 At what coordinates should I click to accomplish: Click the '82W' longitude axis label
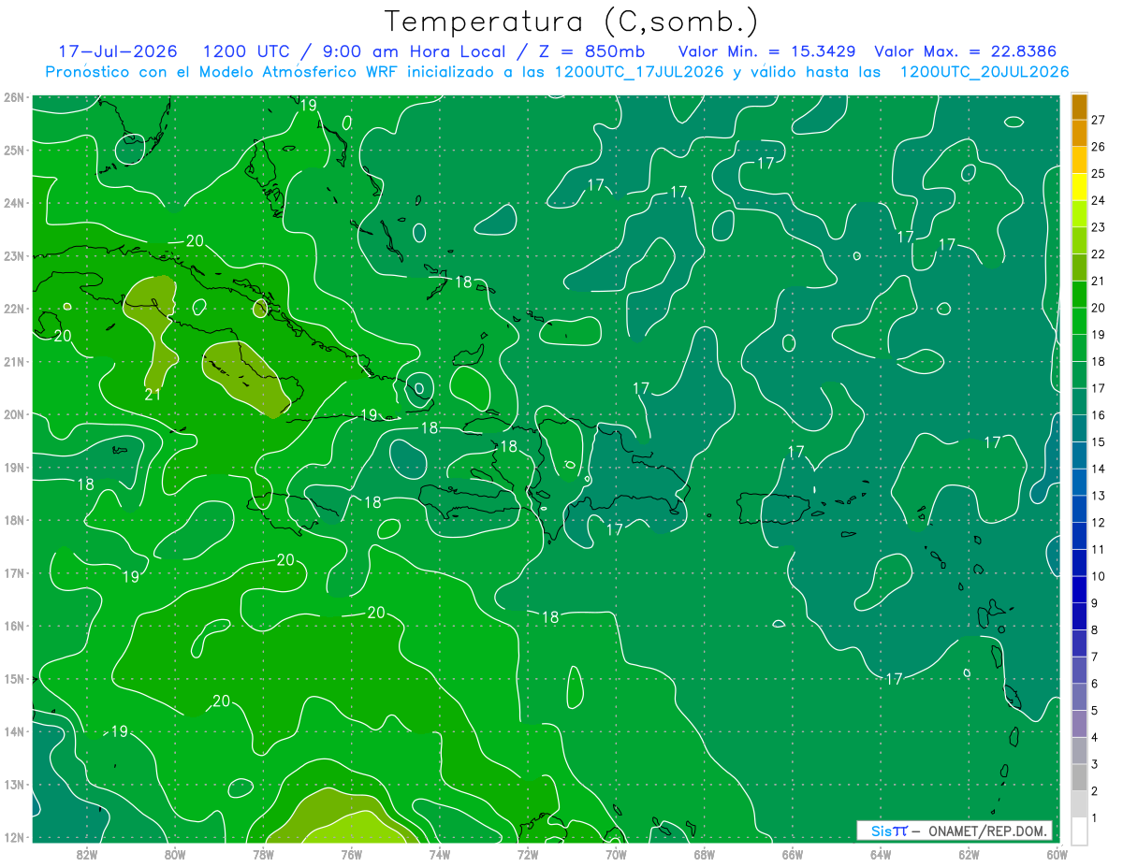click(87, 854)
